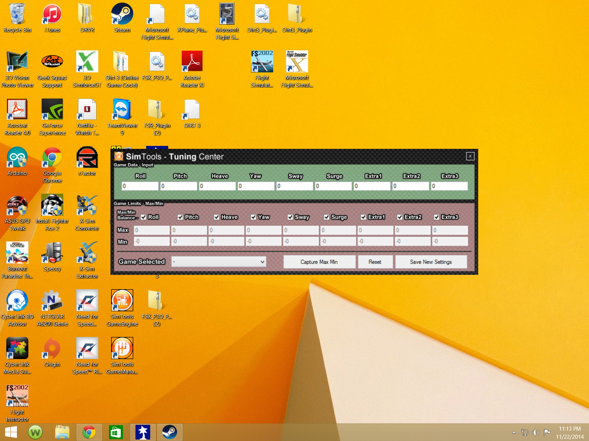This screenshot has height=441, width=589.
Task: Toggle the Sway balance checkbox
Action: [290, 217]
